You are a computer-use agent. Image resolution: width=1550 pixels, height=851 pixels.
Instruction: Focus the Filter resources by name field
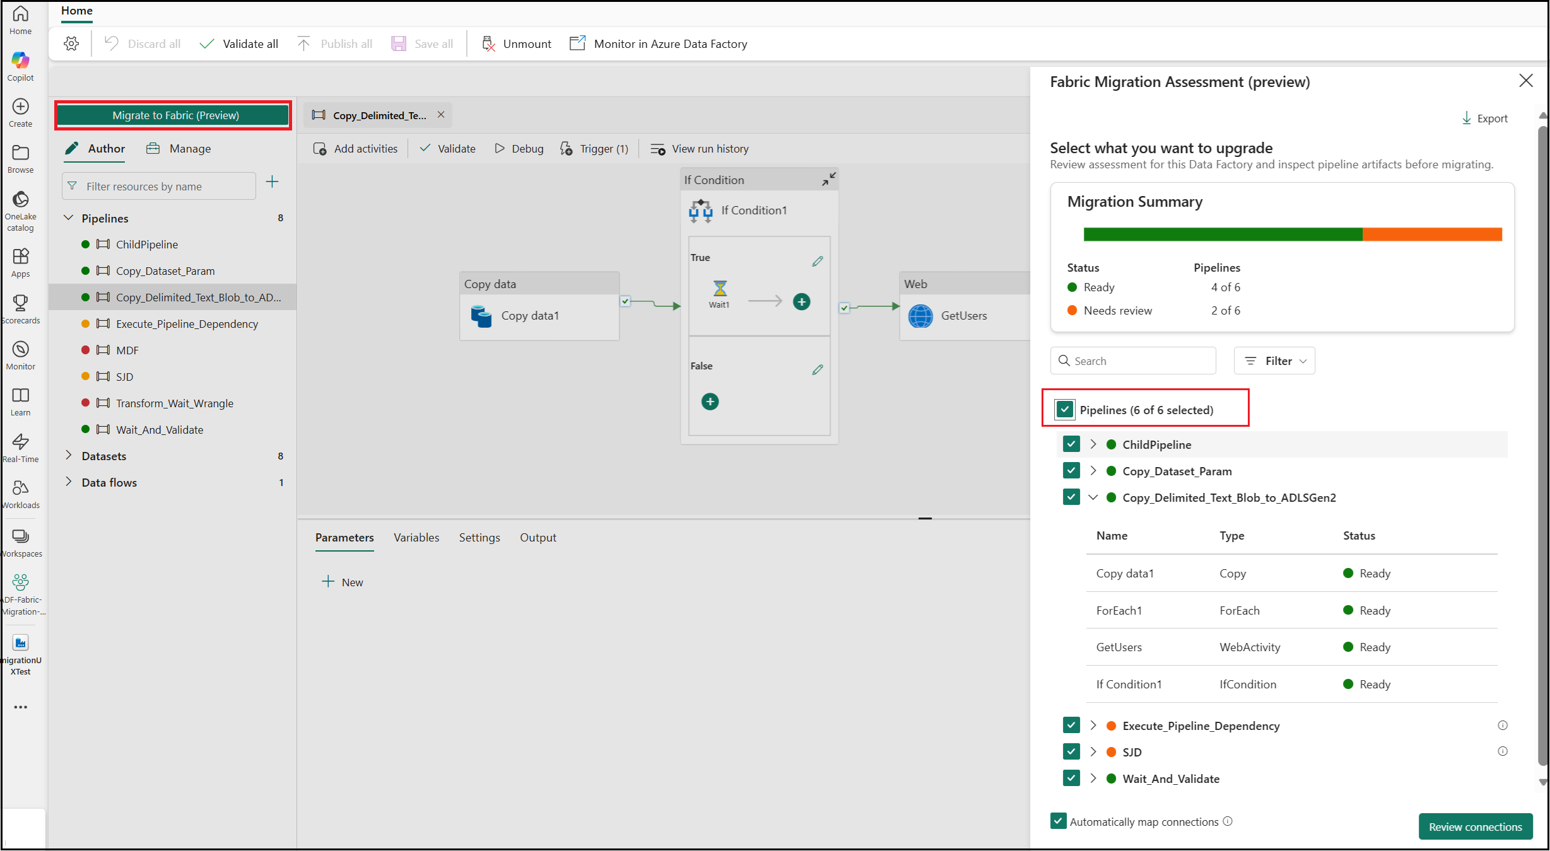click(x=159, y=186)
